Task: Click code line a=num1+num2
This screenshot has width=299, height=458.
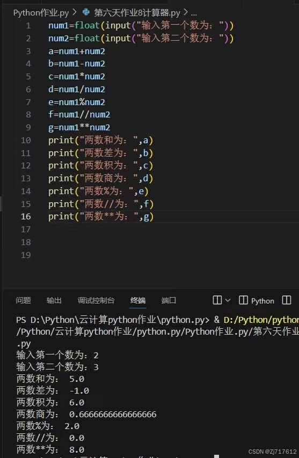Action: tap(77, 51)
